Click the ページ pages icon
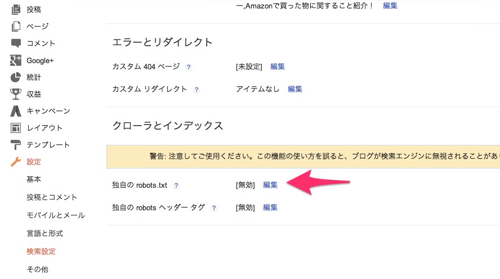Image resolution: width=500 pixels, height=279 pixels. 16,26
